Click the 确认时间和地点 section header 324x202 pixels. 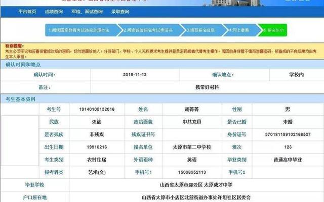[x=23, y=65]
